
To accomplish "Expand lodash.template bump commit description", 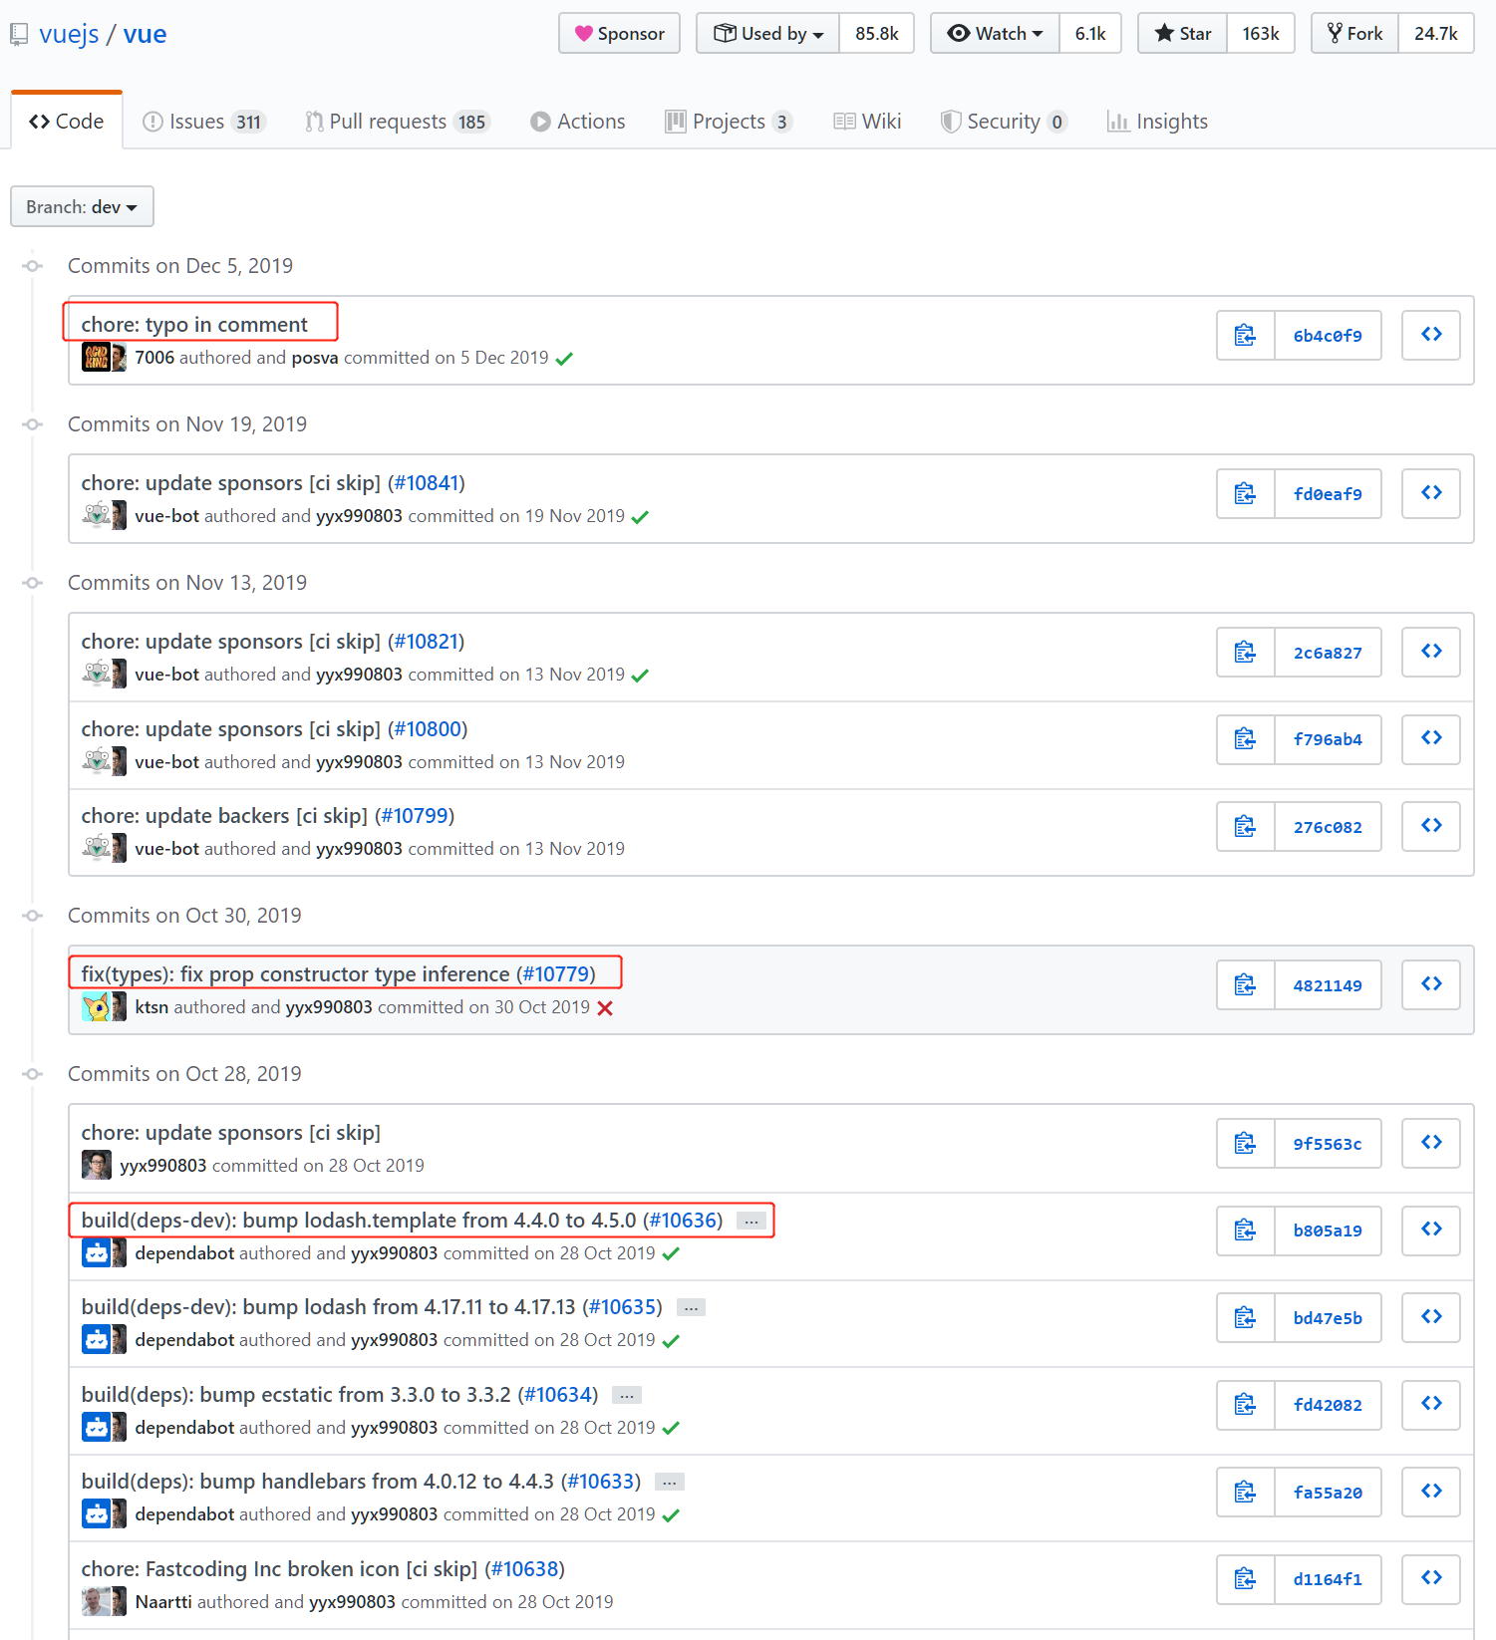I will pyautogui.click(x=751, y=1222).
